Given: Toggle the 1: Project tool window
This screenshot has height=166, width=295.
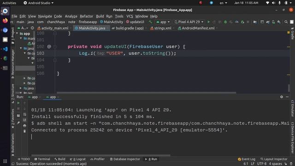Looking at the screenshot, I should (x=13, y=36).
